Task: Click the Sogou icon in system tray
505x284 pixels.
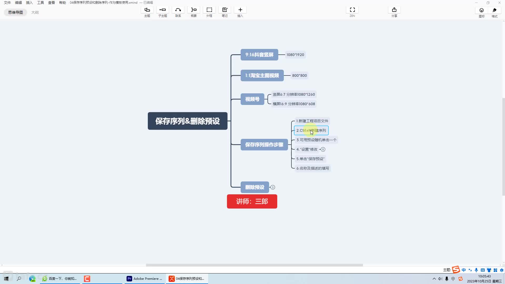Action: pyautogui.click(x=460, y=279)
